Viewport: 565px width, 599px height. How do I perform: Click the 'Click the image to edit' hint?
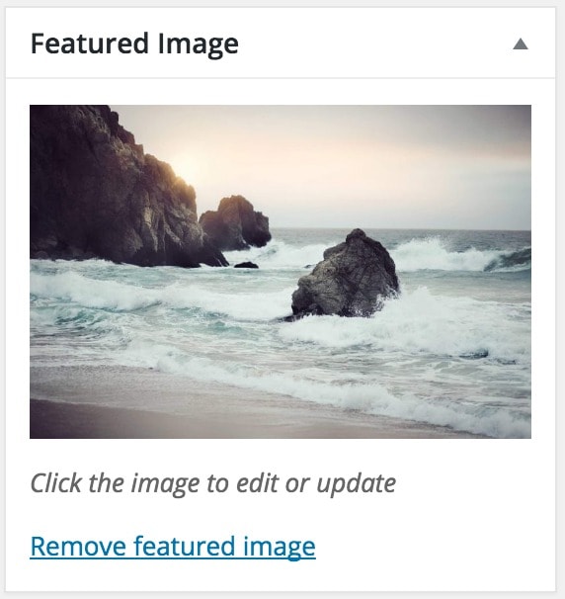(x=213, y=483)
